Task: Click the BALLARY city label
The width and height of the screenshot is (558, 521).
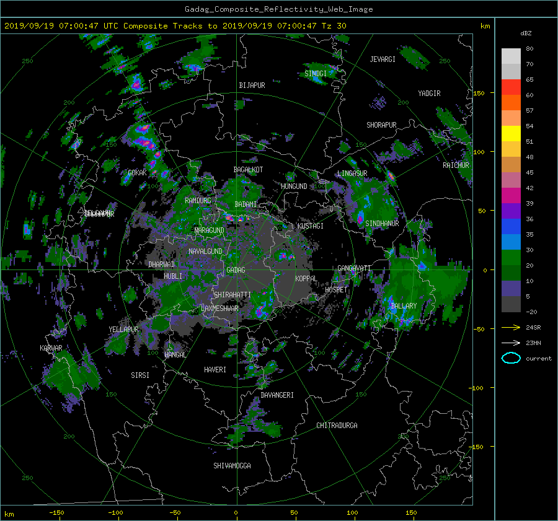Action: click(404, 306)
